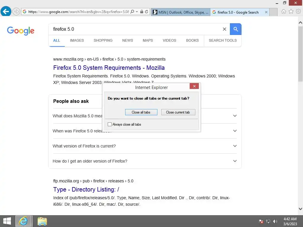Image resolution: width=303 pixels, height=227 pixels.
Task: Switch to the VIDEOS search tab
Action: pos(170,40)
